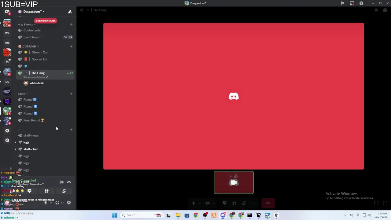Open Discord direct messages home icon

tap(7, 12)
